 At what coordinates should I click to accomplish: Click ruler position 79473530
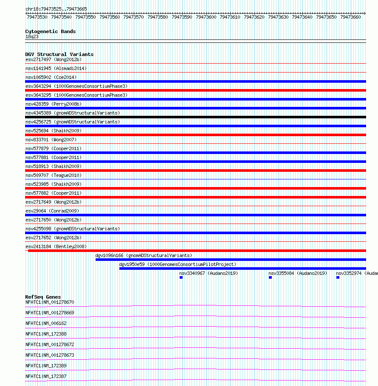(37, 17)
